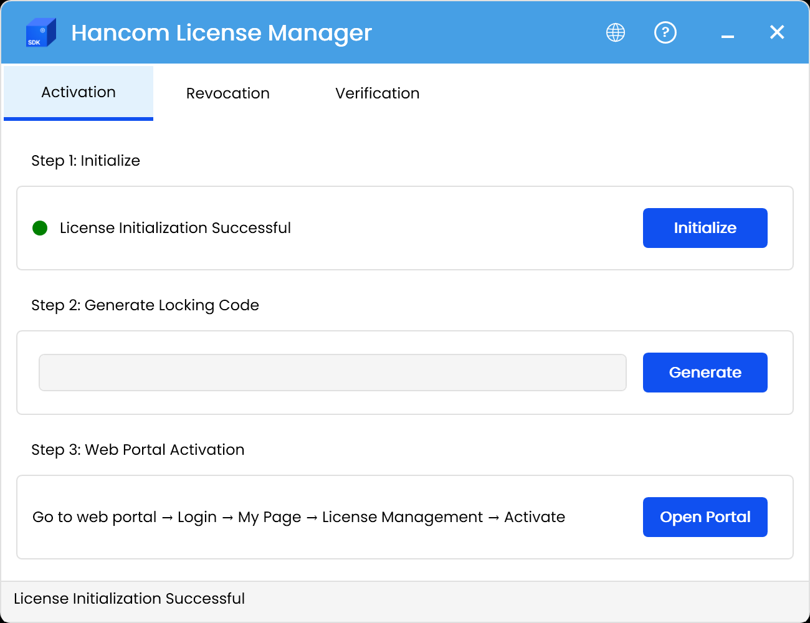Click the License Initialization Successful text
Screen dimensions: 810x623
click(175, 228)
